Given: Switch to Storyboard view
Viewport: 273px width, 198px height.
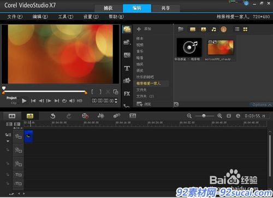Looking at the screenshot, I should click(12, 116).
